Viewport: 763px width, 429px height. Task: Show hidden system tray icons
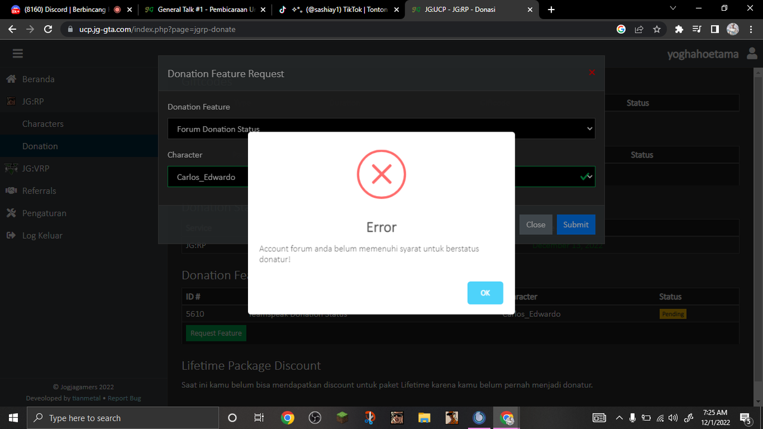pos(619,418)
